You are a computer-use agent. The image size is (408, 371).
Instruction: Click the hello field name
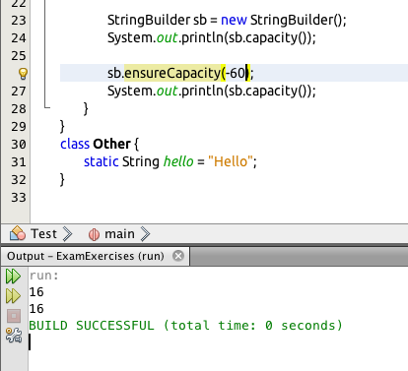pyautogui.click(x=178, y=161)
